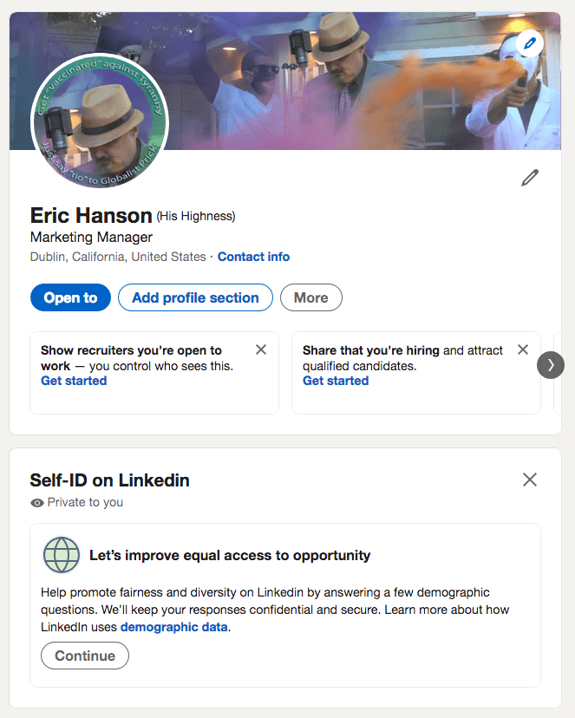
Task: Click 'Add profile section' button
Action: [195, 297]
